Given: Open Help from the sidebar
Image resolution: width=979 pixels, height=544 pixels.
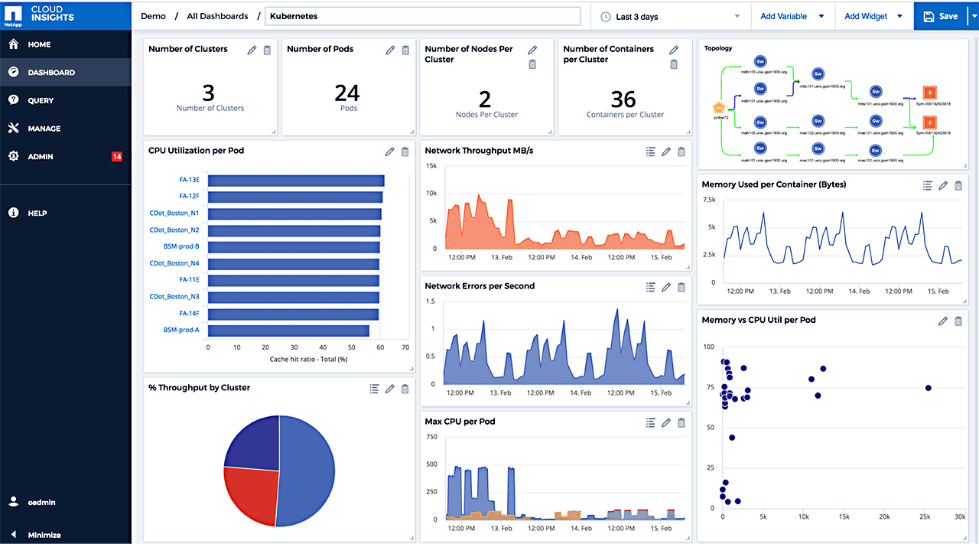Looking at the screenshot, I should [36, 213].
